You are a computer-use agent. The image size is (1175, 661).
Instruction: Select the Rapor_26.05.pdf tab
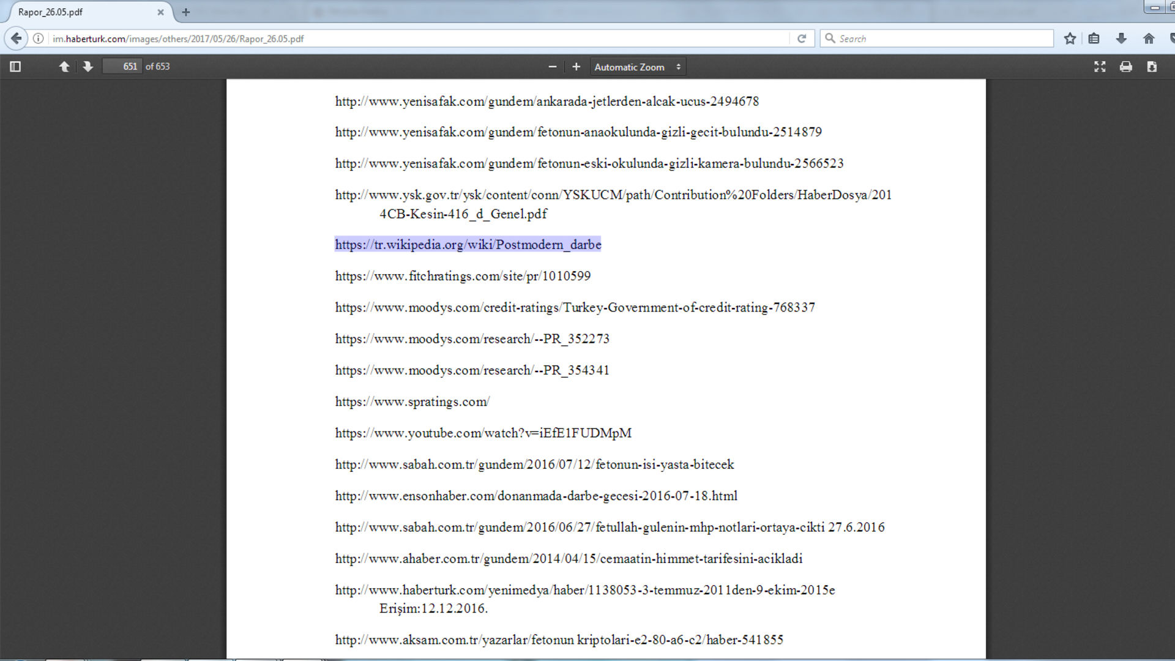coord(80,12)
